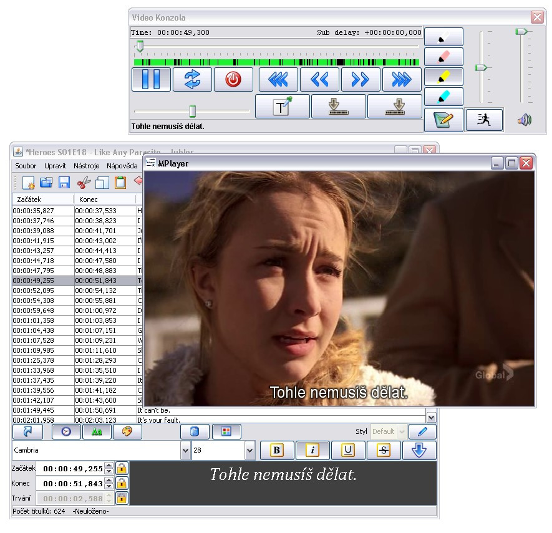Jump far back with the triple-left-arrow button

tap(278, 80)
